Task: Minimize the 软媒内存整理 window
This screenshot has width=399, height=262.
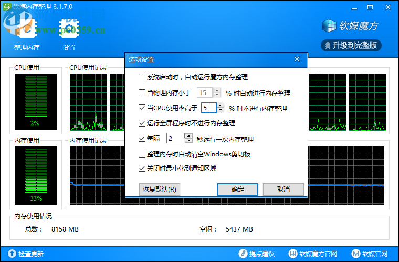Action: coord(354,7)
